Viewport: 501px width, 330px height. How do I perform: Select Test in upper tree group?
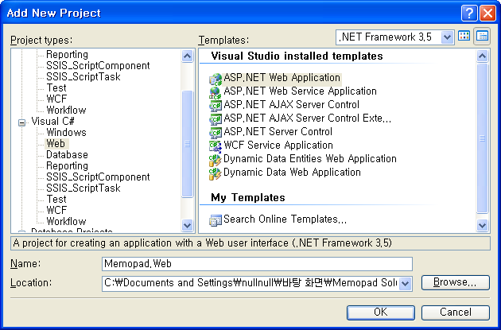[56, 87]
